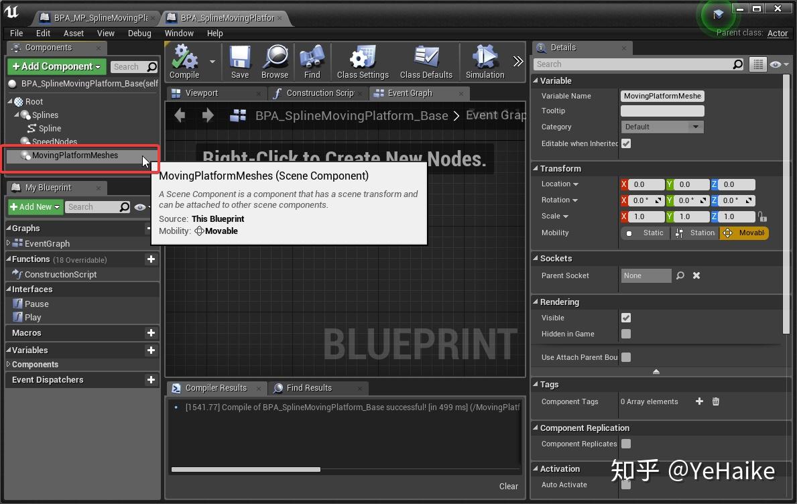Open the Add Component dropdown
Screen dimensions: 797x504
[56, 66]
